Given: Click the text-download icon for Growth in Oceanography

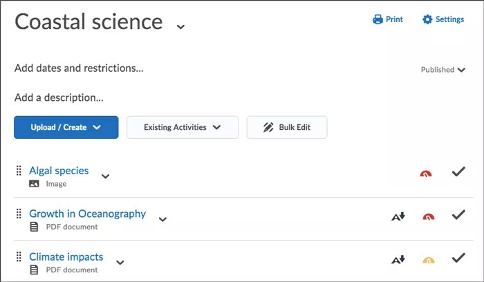Looking at the screenshot, I should point(398,217).
